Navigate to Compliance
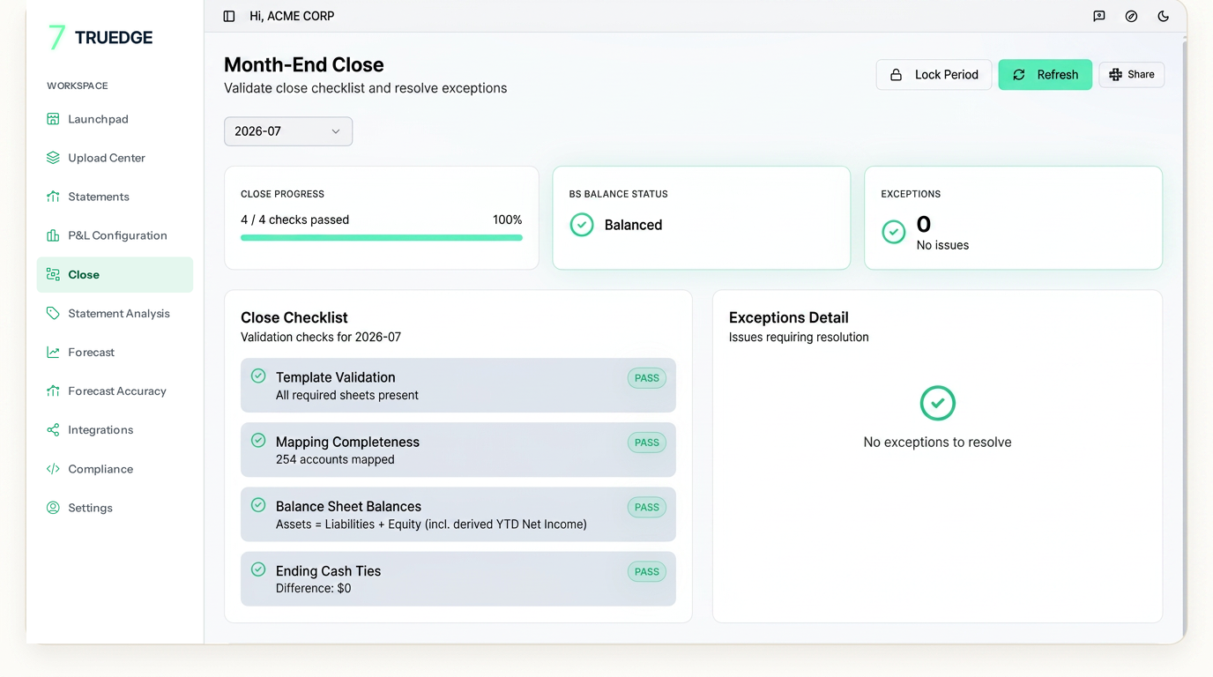 [x=115, y=469]
